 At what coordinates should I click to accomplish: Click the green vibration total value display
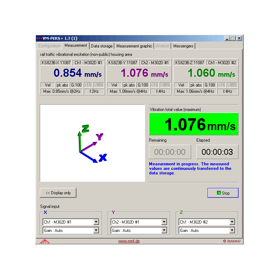pyautogui.click(x=194, y=124)
